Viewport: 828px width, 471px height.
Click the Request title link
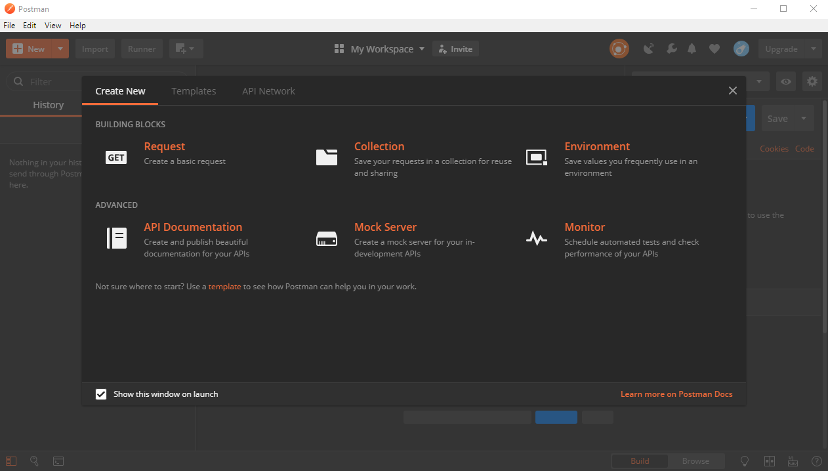pyautogui.click(x=165, y=146)
